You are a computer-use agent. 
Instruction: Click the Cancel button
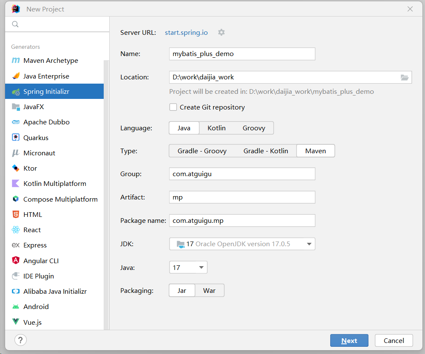[394, 340]
